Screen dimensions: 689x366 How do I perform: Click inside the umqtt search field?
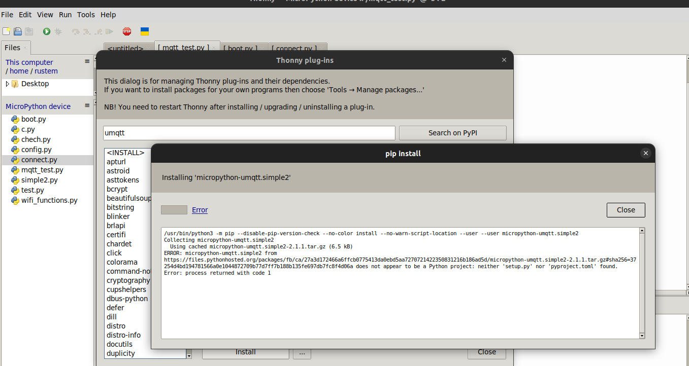tap(249, 132)
